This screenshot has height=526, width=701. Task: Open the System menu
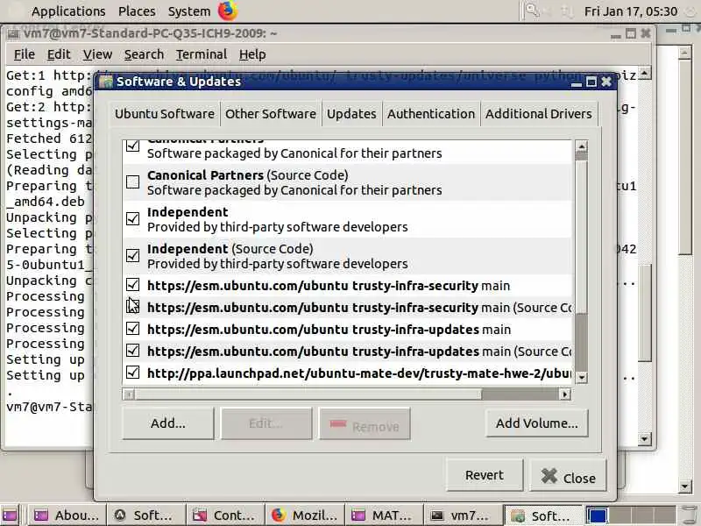point(189,11)
